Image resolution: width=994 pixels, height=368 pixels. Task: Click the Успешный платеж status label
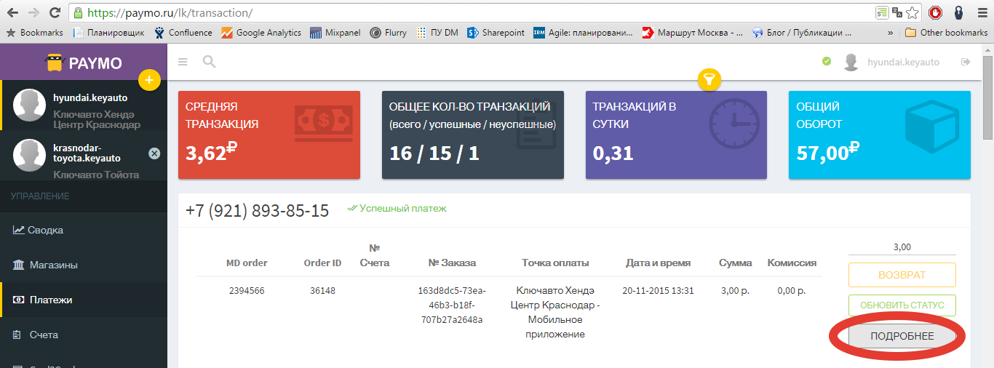397,208
